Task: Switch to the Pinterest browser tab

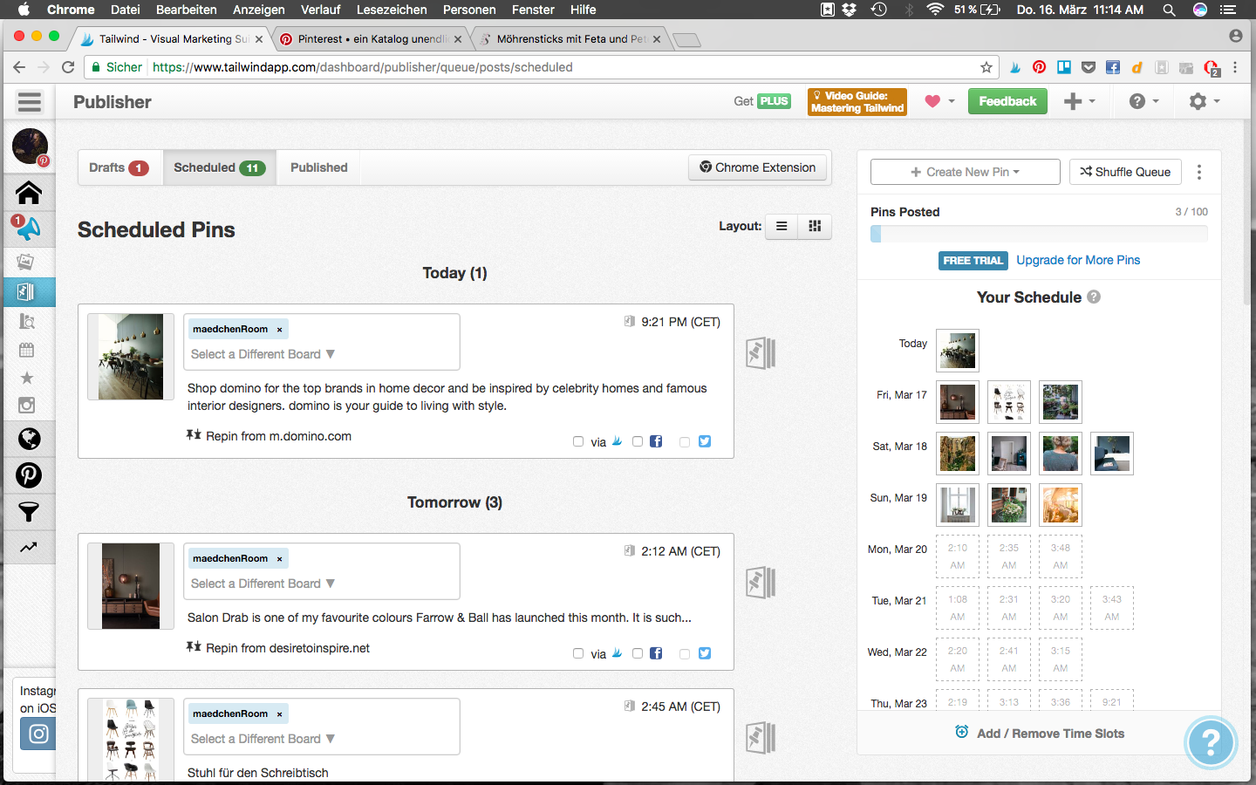Action: (372, 38)
